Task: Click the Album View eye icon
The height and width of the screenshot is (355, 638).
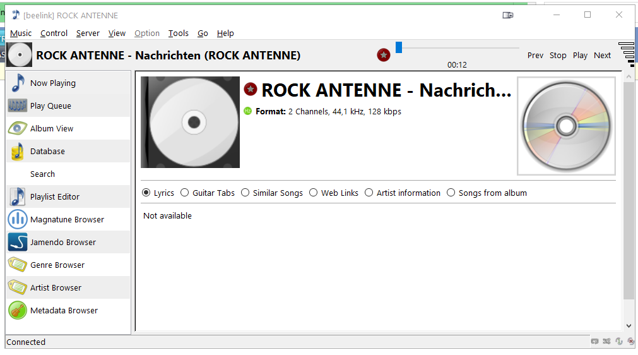Action: [18, 129]
